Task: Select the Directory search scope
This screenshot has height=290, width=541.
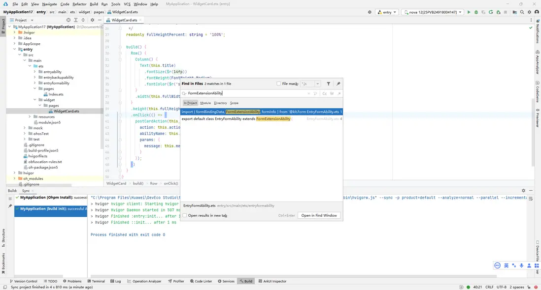Action: pyautogui.click(x=220, y=103)
